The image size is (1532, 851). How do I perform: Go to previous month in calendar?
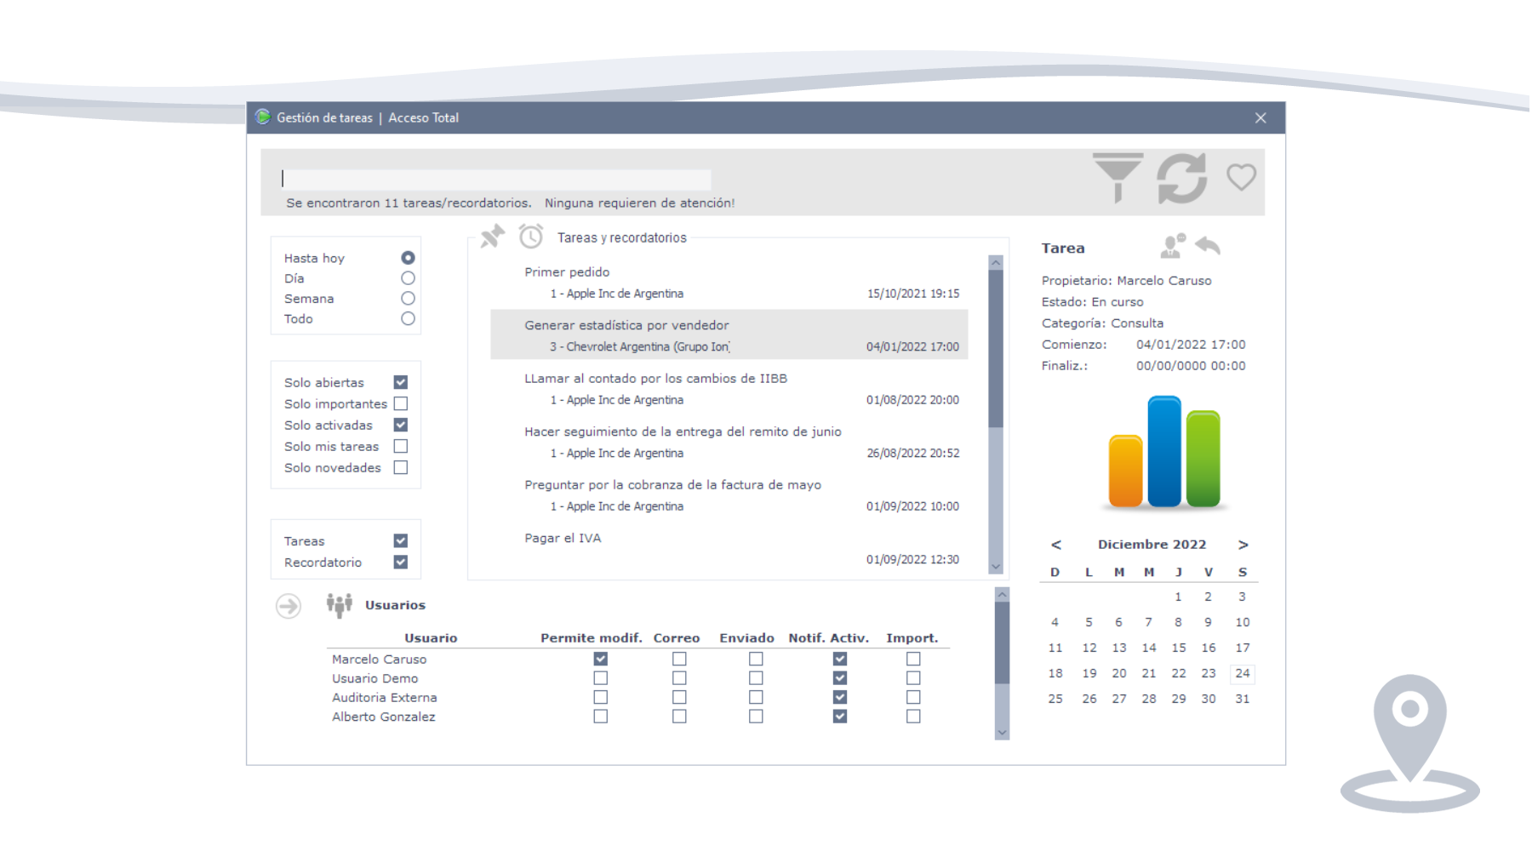click(x=1056, y=545)
